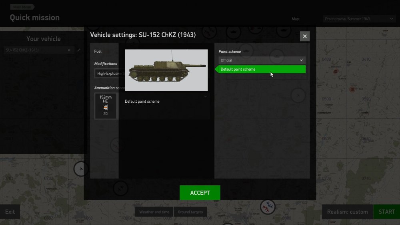Screen dimensions: 400x225
Task: Click the wrench icon beside SU-152 ChKZ
Action: (x=79, y=50)
